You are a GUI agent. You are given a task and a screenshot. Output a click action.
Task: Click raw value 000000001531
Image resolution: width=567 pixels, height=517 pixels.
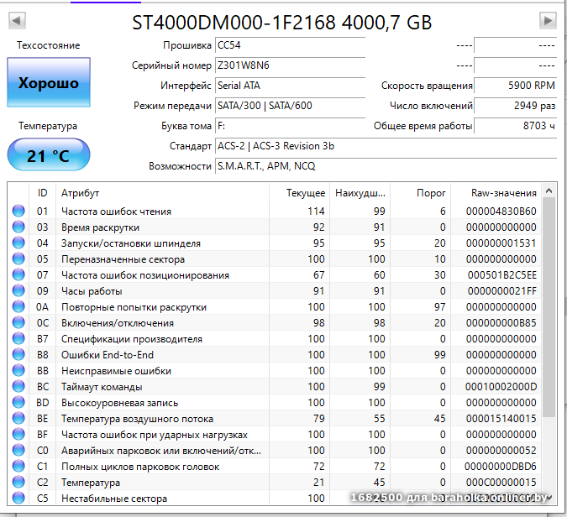(501, 243)
